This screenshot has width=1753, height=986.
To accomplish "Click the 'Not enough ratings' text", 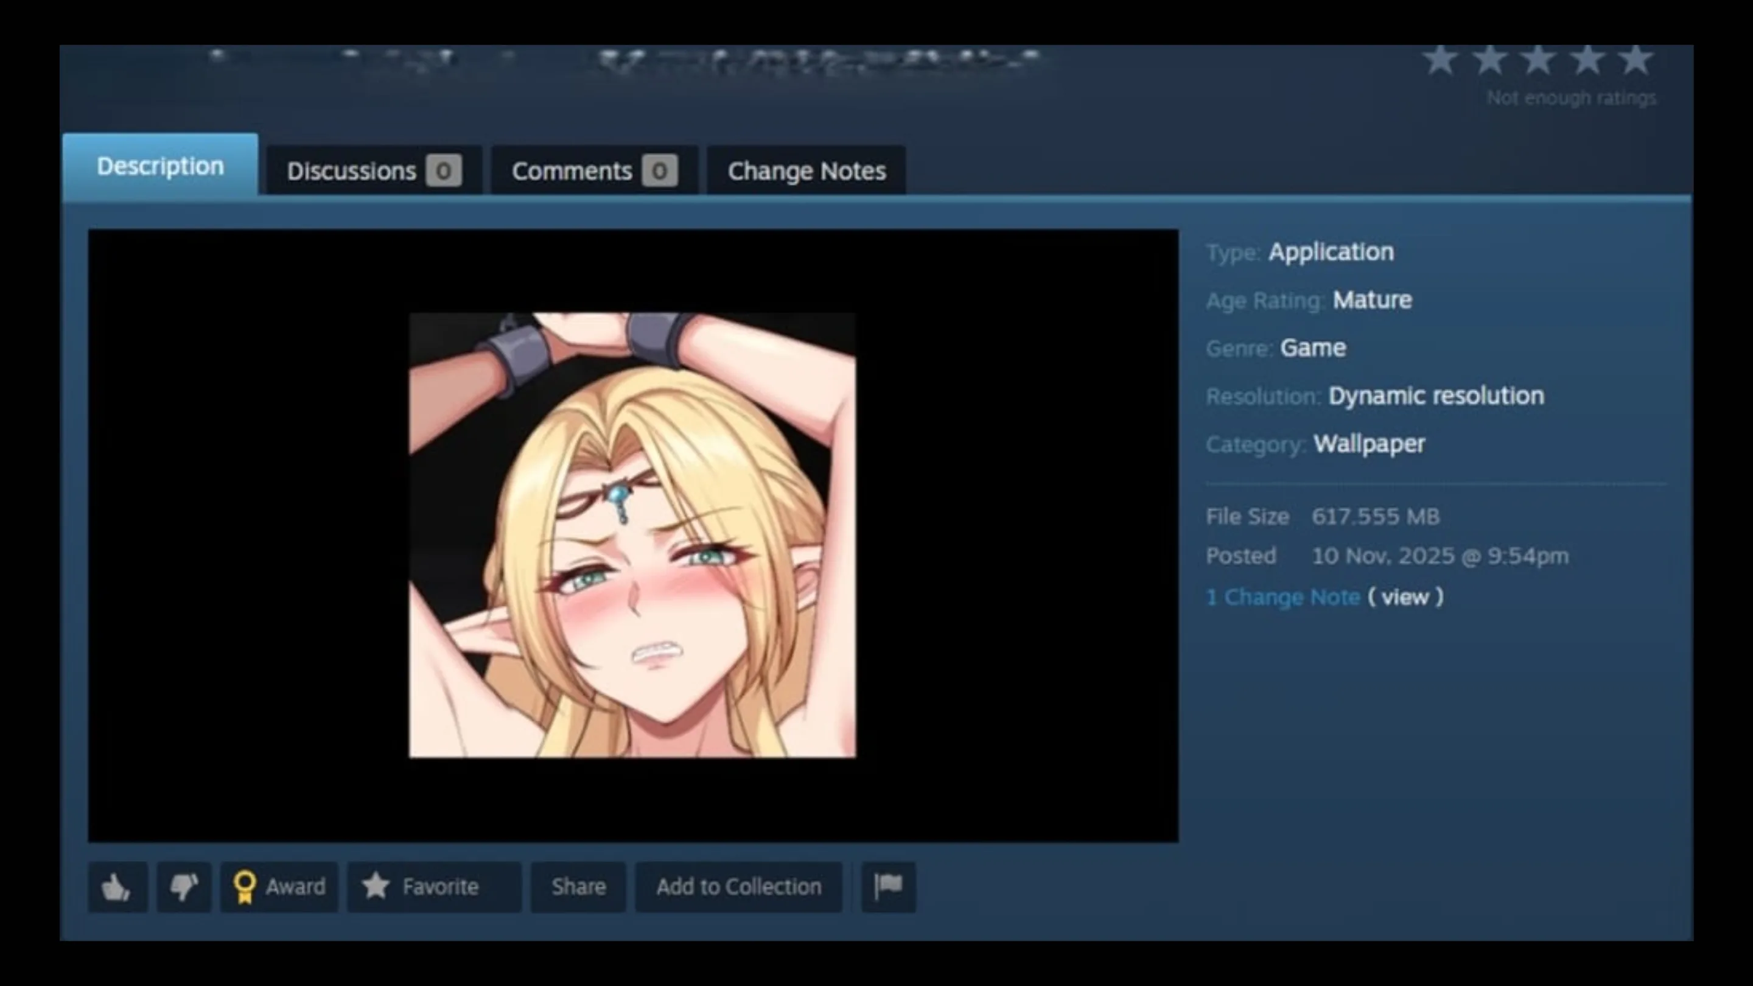I will click(x=1571, y=98).
